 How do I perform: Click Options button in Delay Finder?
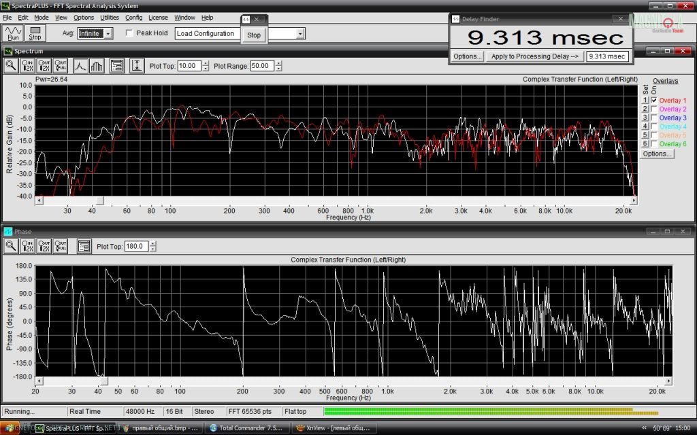(467, 56)
